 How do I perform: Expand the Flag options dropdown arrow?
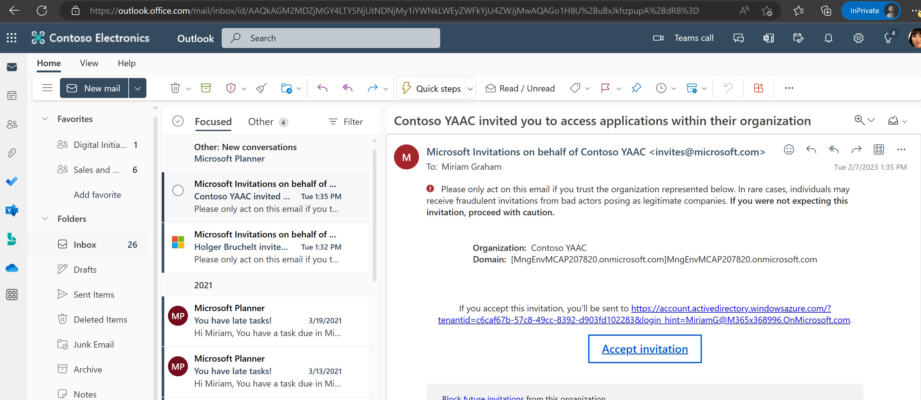[618, 89]
